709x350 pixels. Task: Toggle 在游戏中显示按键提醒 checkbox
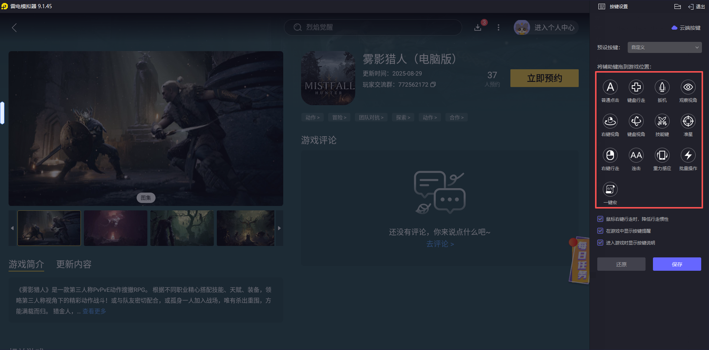[600, 231]
